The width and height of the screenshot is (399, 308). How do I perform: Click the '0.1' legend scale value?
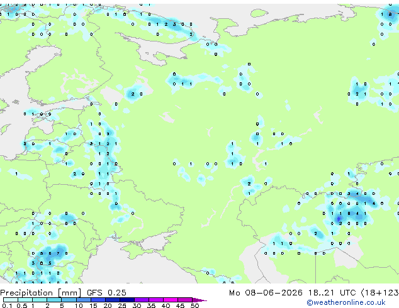pyautogui.click(x=7, y=305)
